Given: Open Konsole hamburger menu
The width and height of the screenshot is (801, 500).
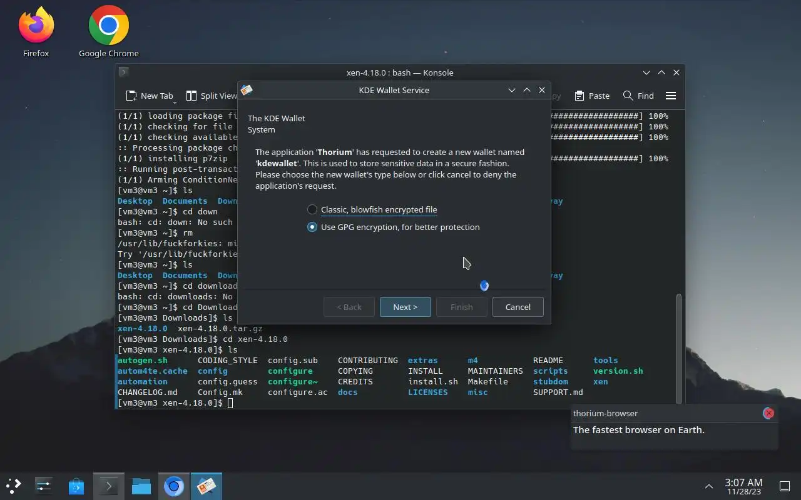Looking at the screenshot, I should point(671,96).
